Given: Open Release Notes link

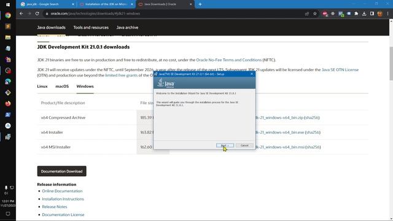Looking at the screenshot, I should [55, 207].
